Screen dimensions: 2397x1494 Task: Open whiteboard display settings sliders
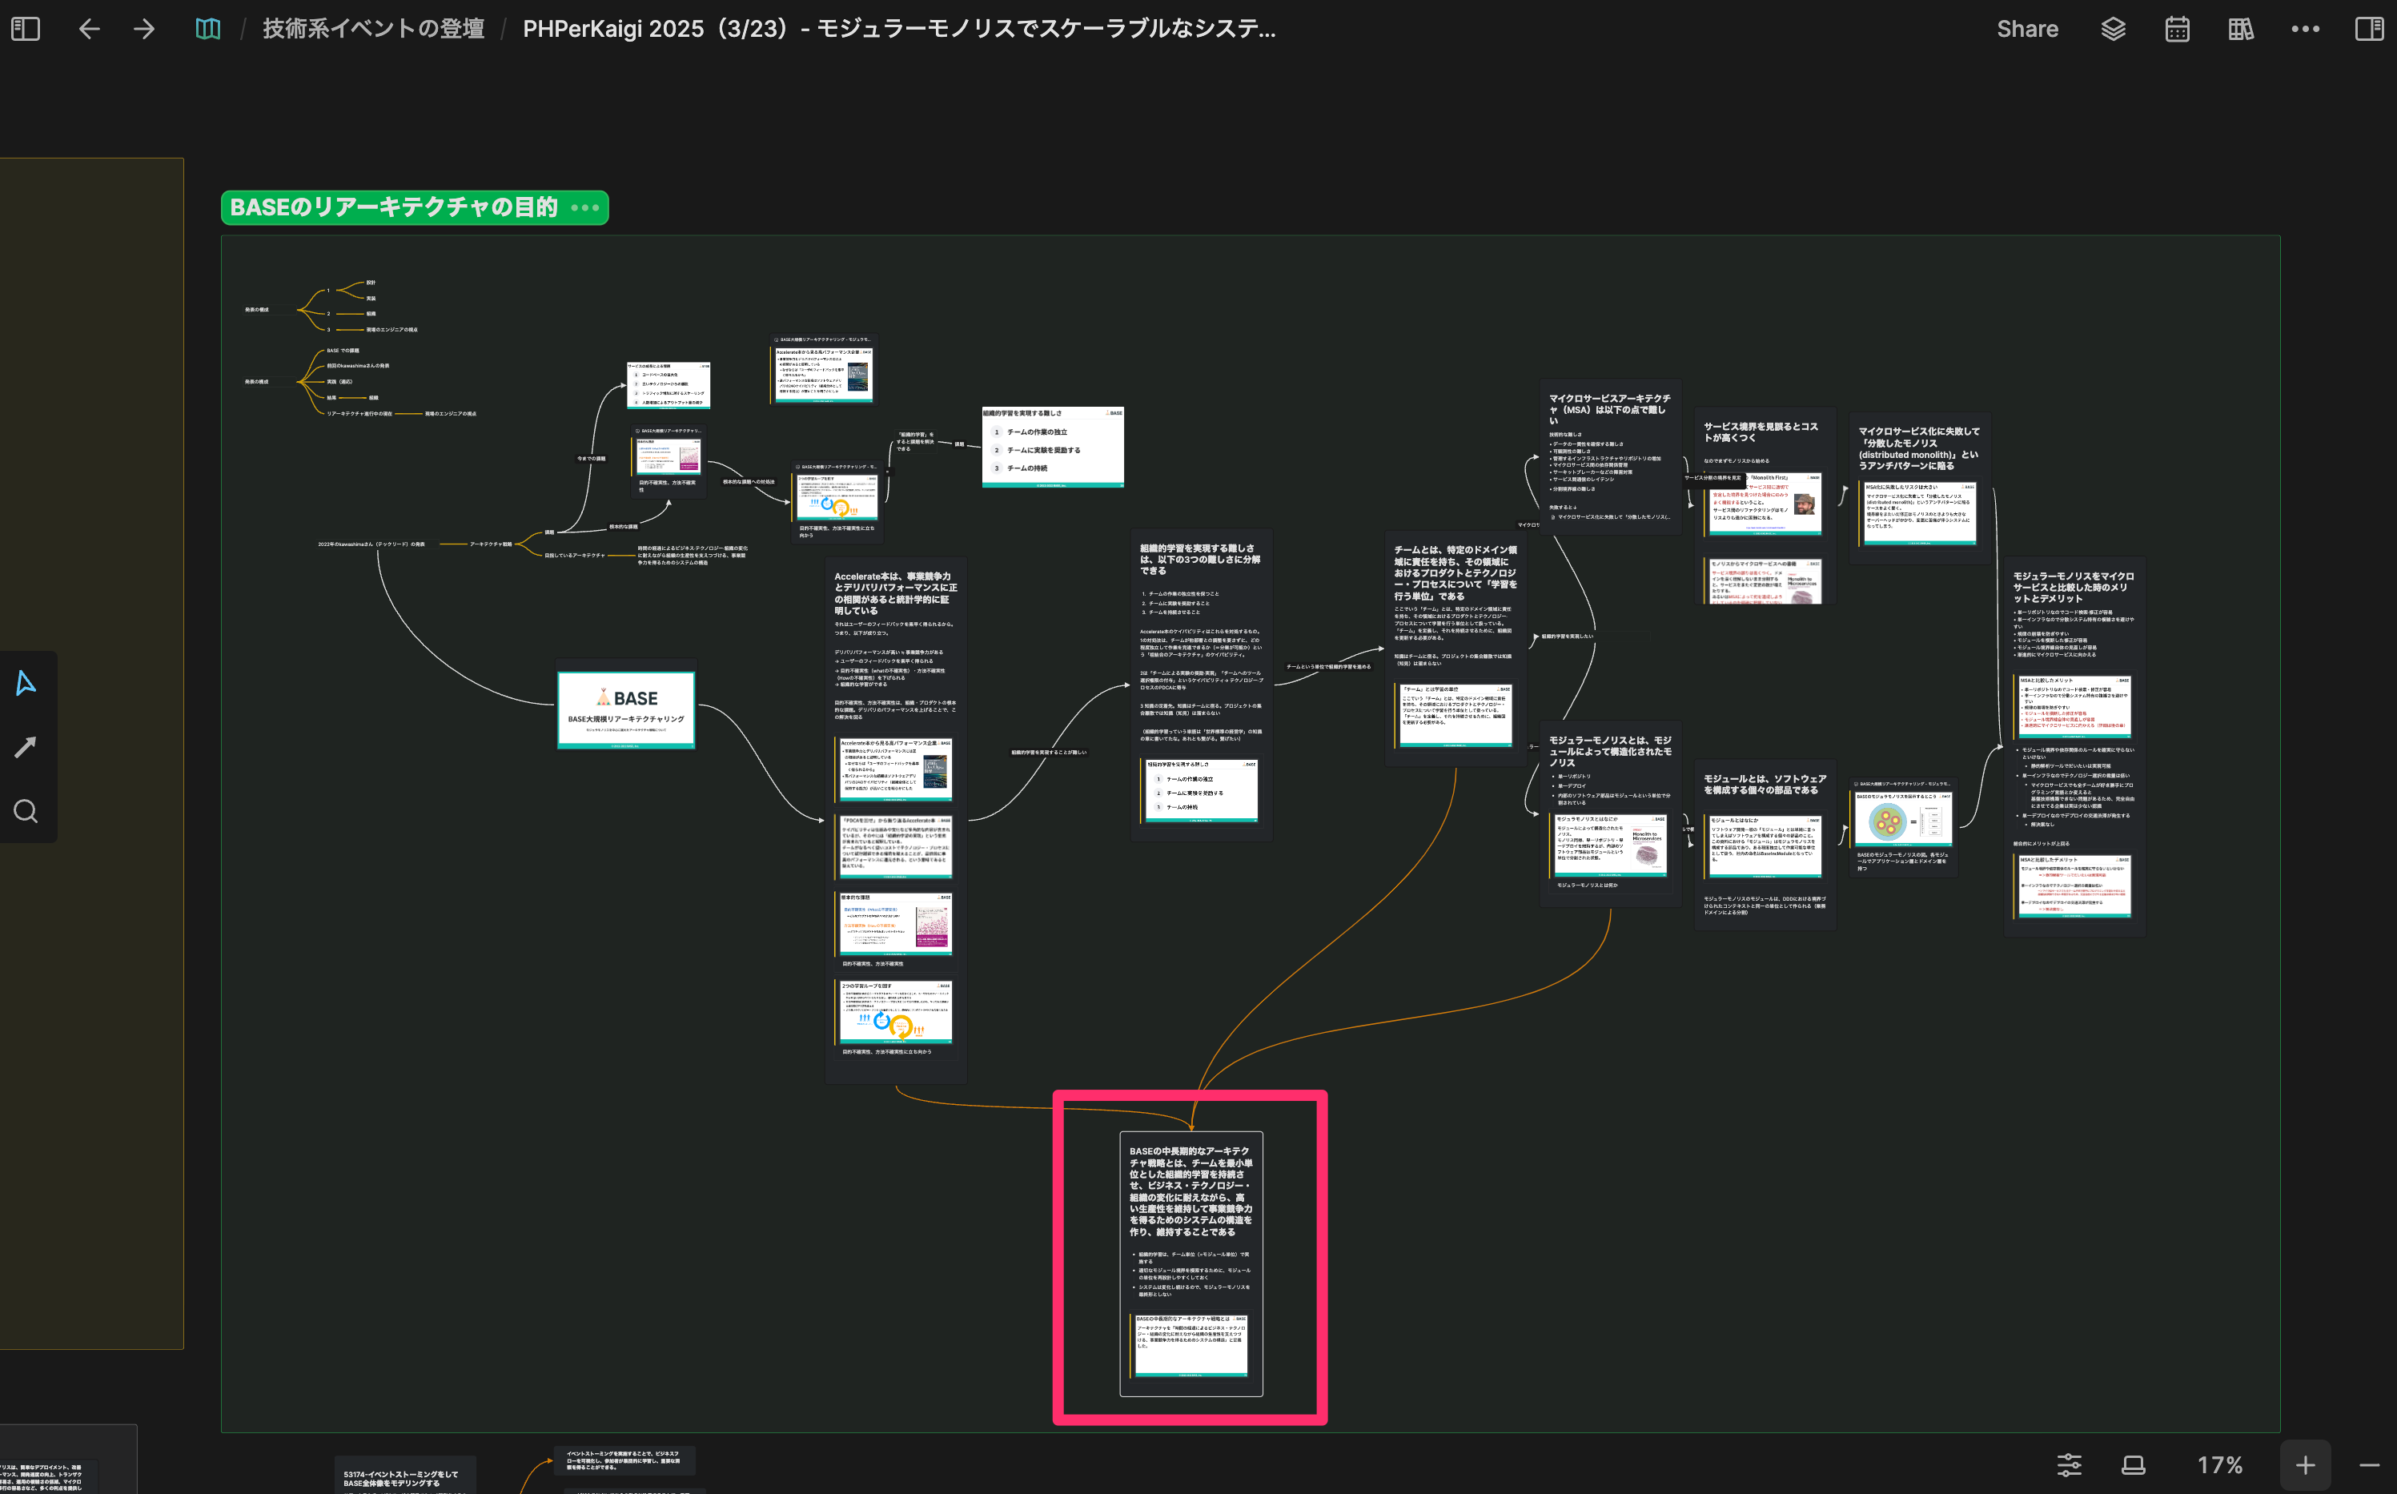click(x=2069, y=1464)
